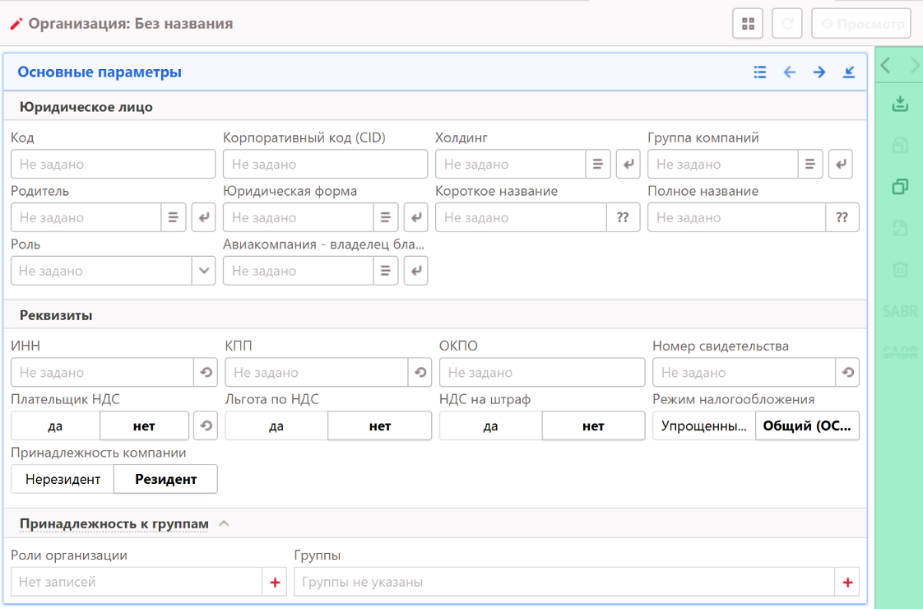Choose Упрощенный tax regime option

[704, 426]
